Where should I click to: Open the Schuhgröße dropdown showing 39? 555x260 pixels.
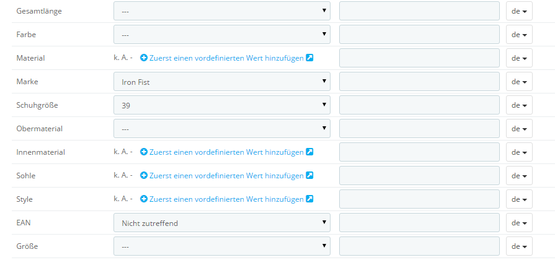click(222, 105)
